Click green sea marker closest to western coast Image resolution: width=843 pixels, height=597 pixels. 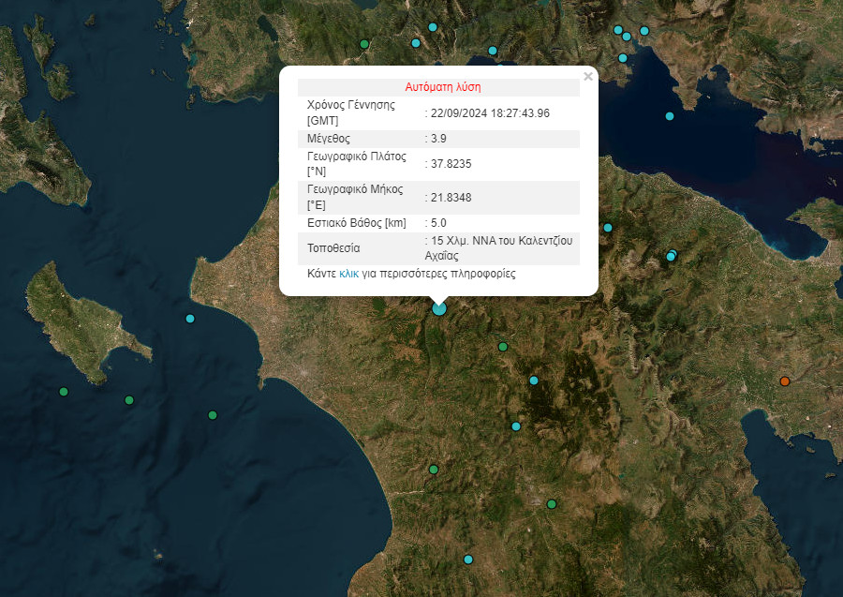click(213, 414)
